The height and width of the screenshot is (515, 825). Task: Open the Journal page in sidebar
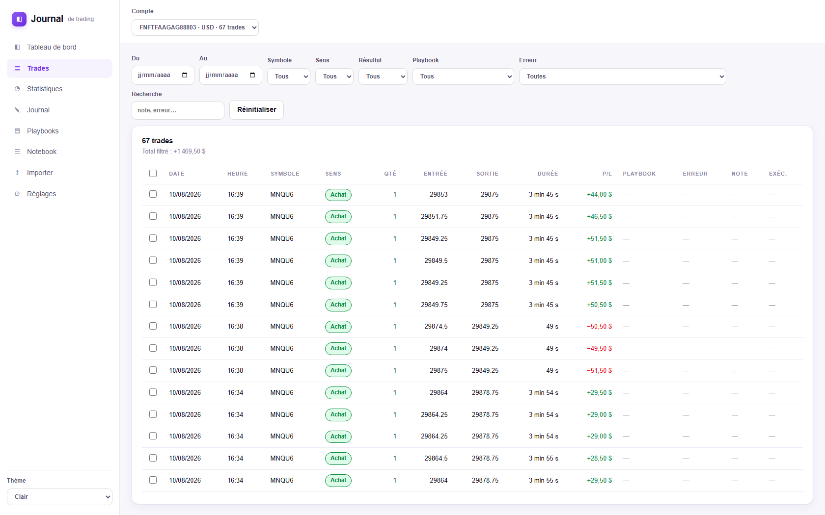coord(59,110)
